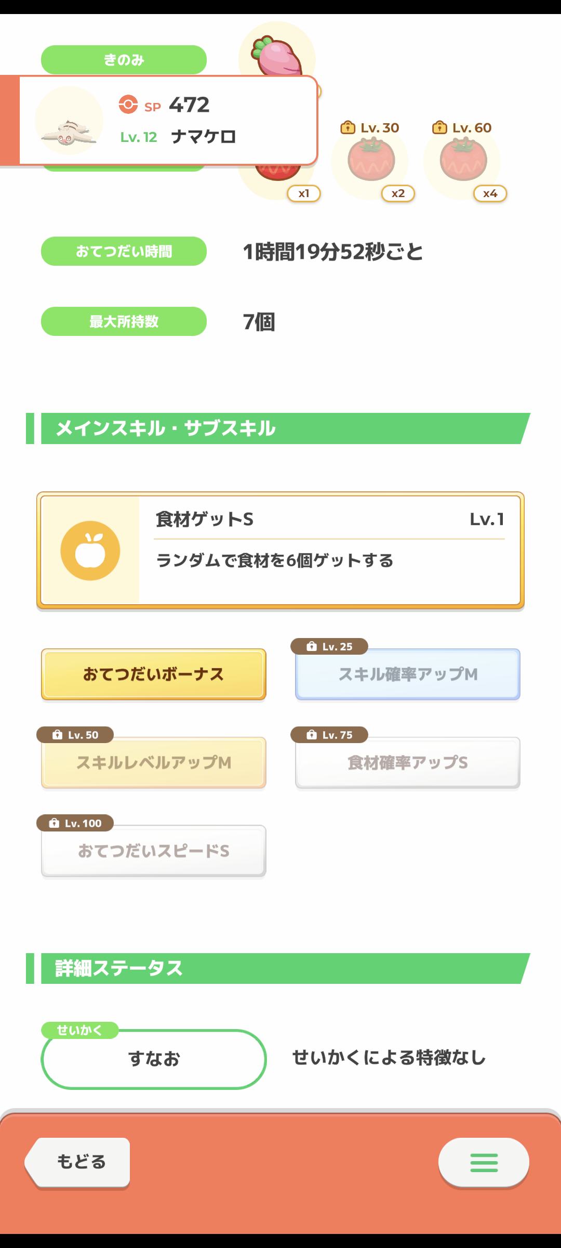Screen dimensions: 561x1248
Task: Tap locked スキルレベルアップM sub skill
Action: (154, 763)
